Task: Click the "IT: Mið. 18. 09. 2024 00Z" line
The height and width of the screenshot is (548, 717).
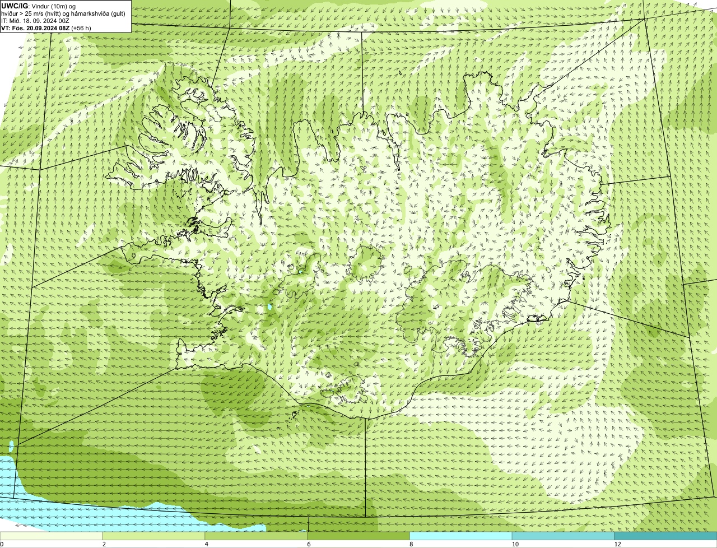Action: 35,21
